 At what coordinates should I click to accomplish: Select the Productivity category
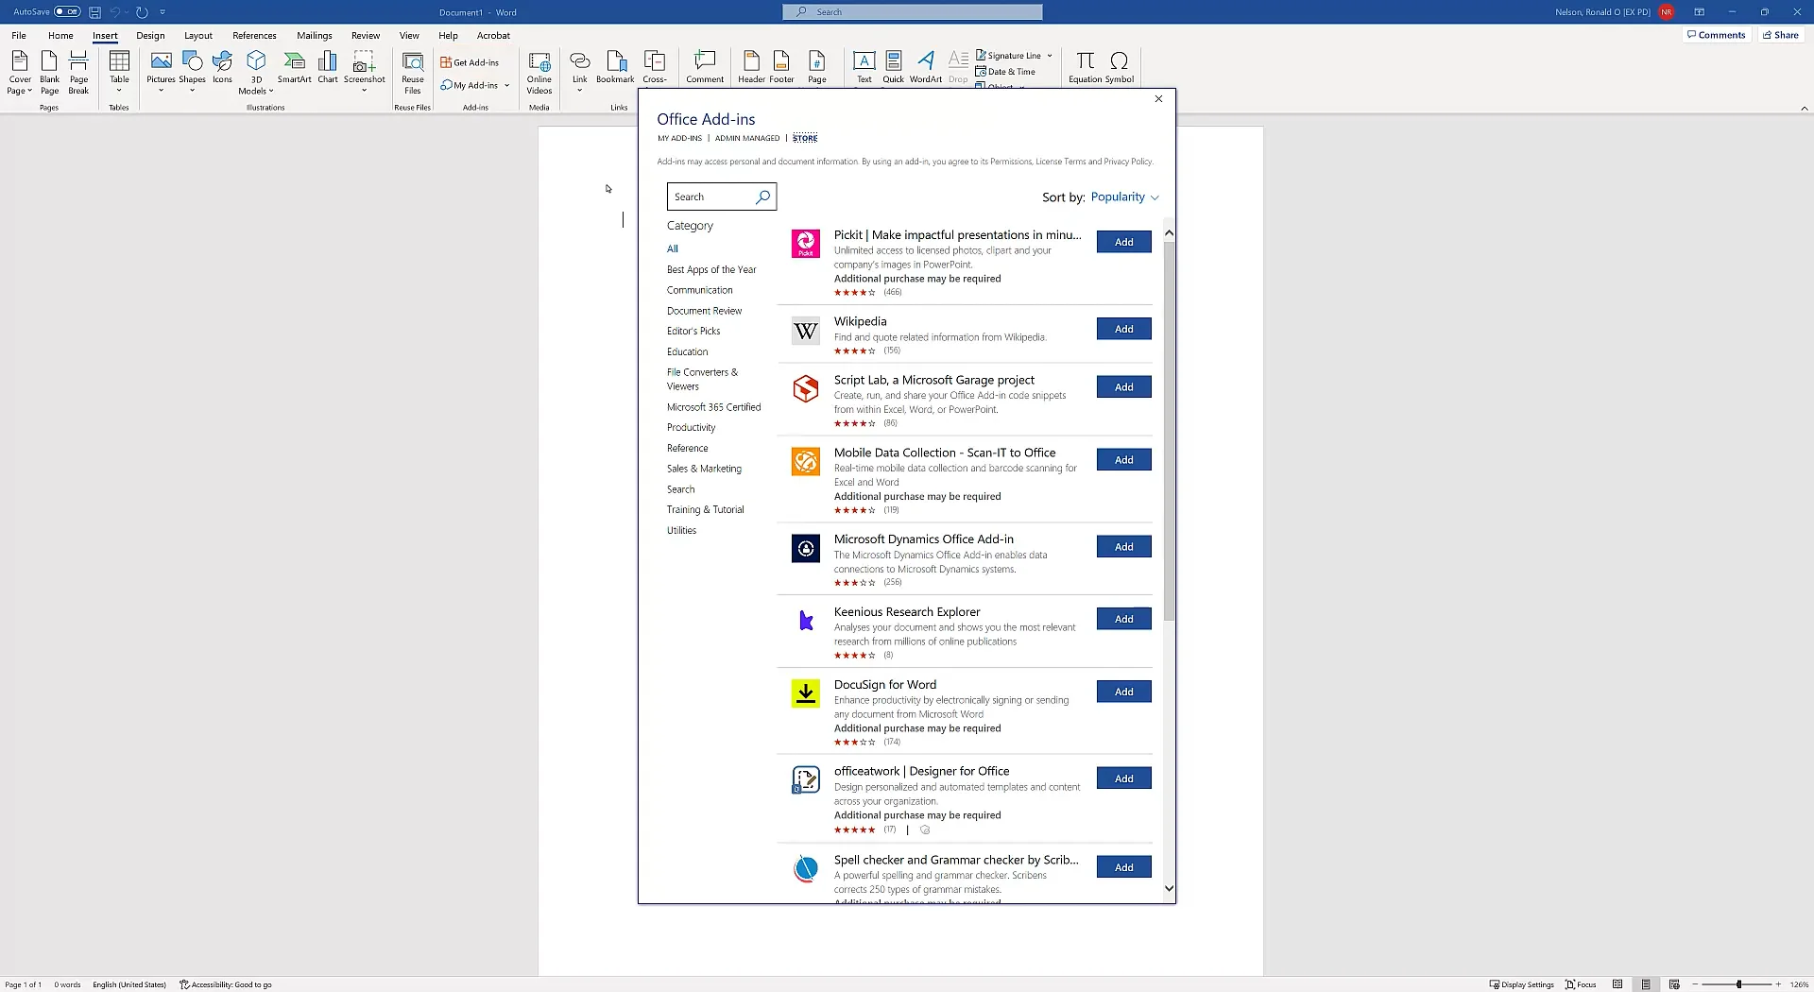pyautogui.click(x=691, y=427)
